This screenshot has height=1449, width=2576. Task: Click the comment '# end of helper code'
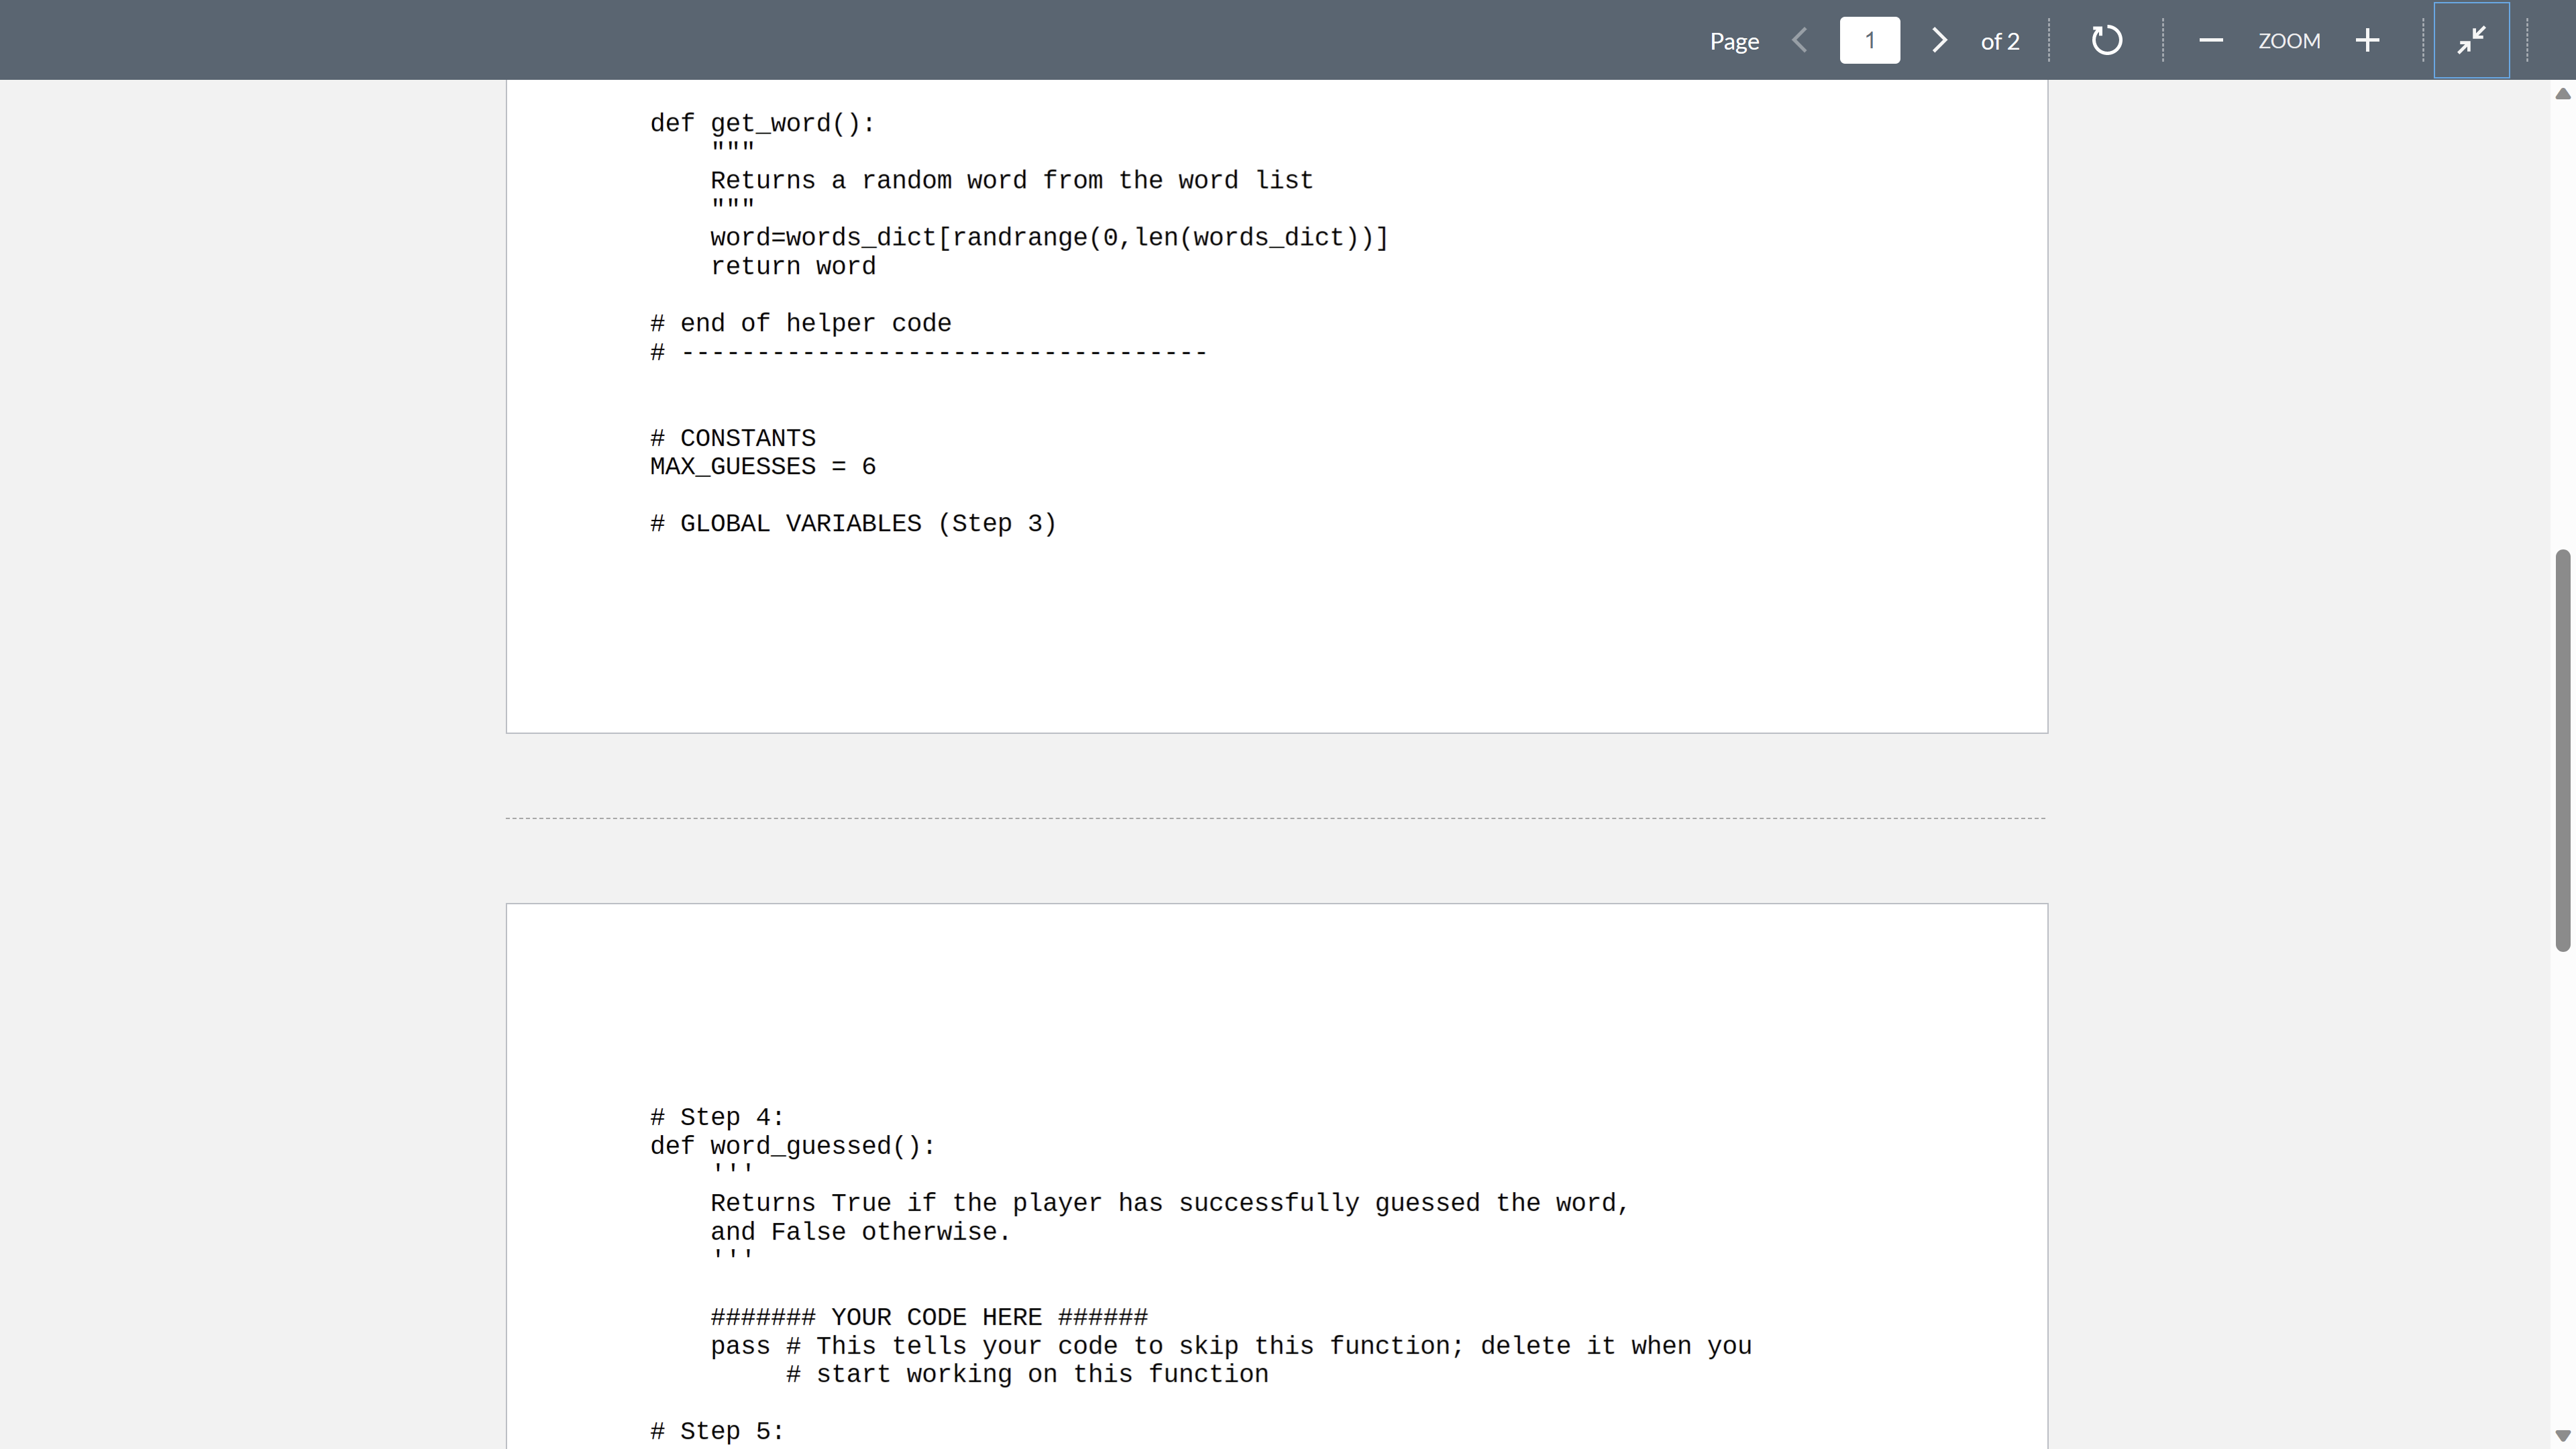point(800,324)
